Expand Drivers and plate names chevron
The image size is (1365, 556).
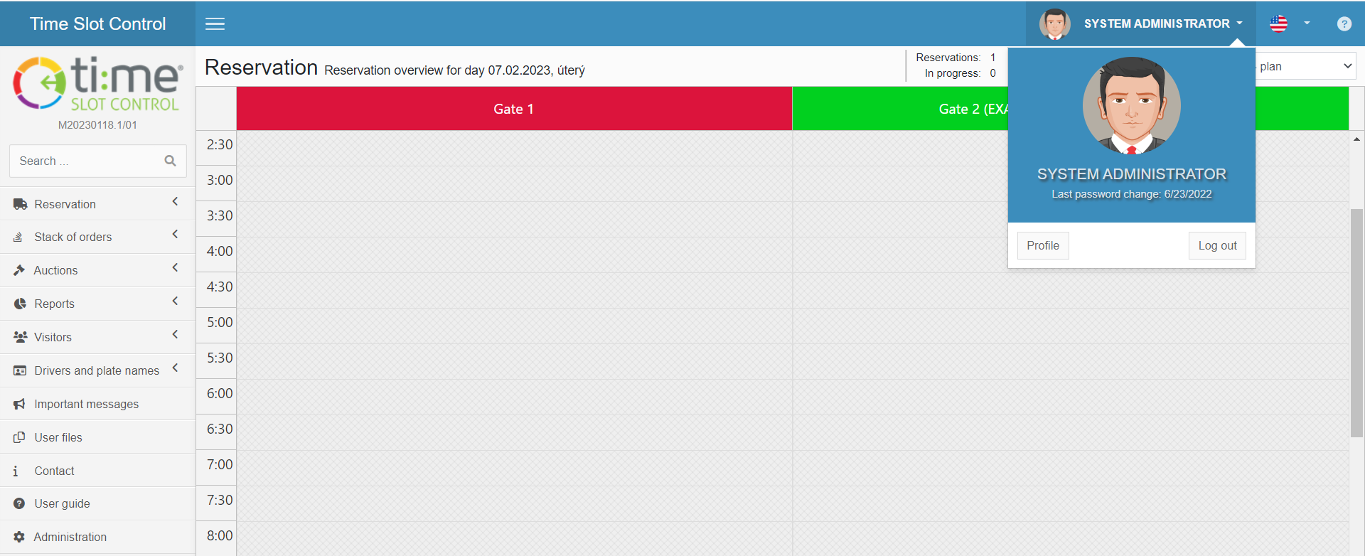(x=175, y=368)
